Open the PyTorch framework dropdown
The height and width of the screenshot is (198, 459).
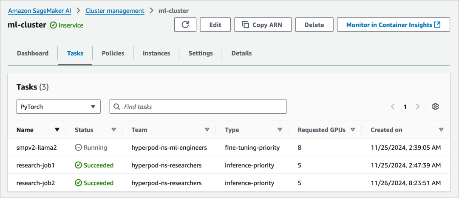pos(59,107)
